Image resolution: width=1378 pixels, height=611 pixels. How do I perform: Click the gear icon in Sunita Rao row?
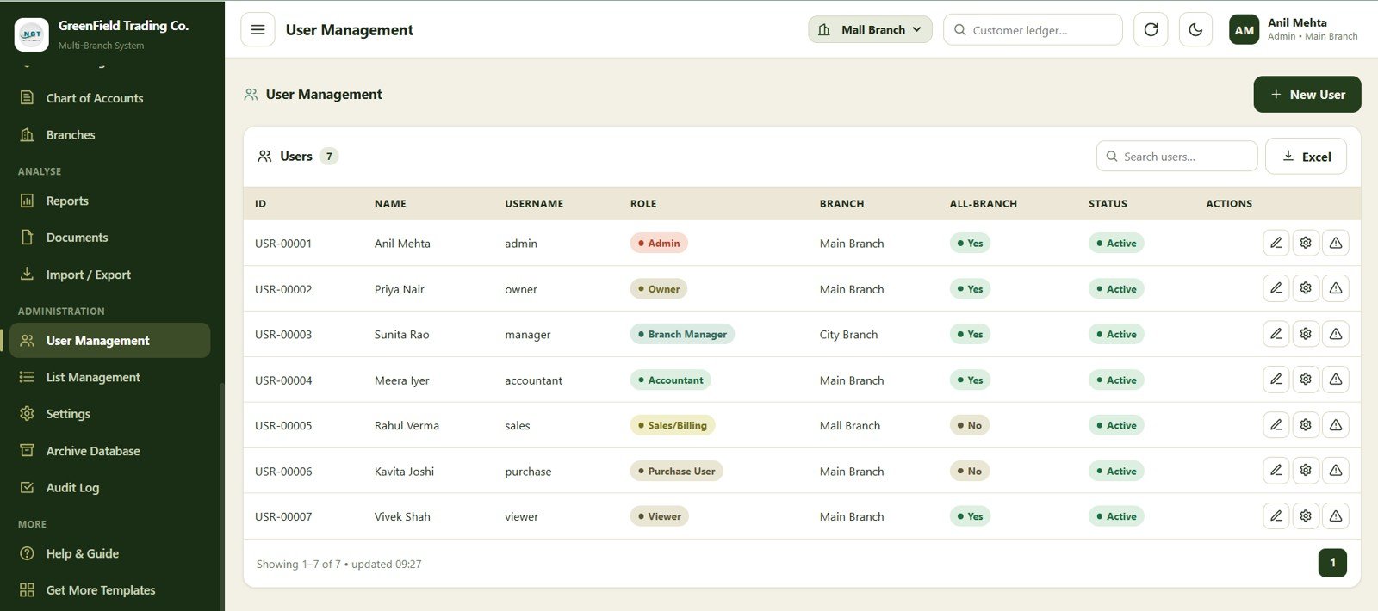pyautogui.click(x=1306, y=334)
